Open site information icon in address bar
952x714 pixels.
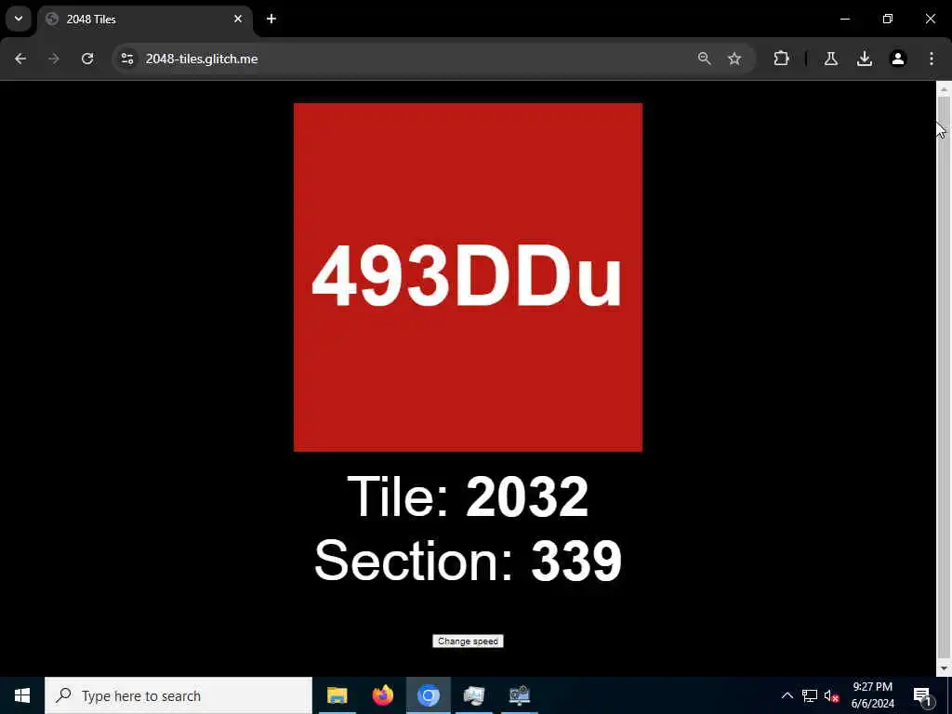click(x=126, y=59)
